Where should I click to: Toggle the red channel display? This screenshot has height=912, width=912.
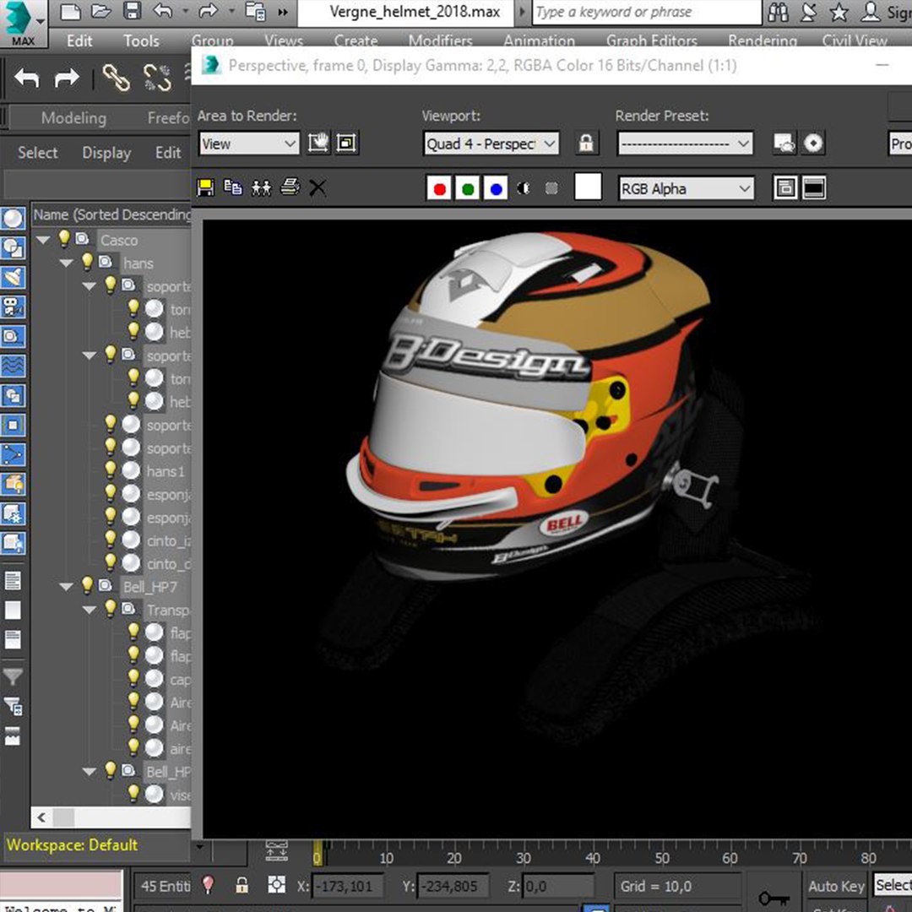tap(439, 188)
